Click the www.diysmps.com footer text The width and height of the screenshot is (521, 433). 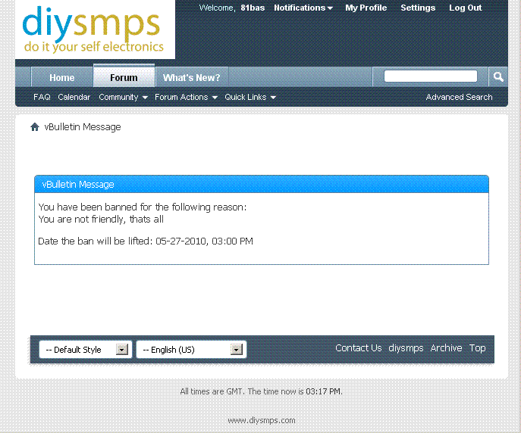[x=262, y=420]
